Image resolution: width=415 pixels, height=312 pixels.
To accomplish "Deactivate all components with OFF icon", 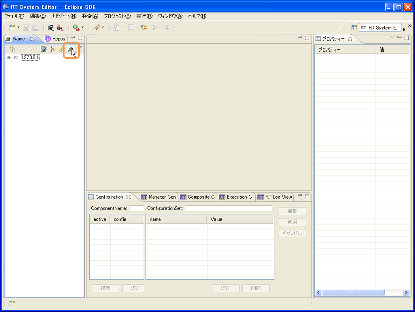I will click(x=60, y=28).
